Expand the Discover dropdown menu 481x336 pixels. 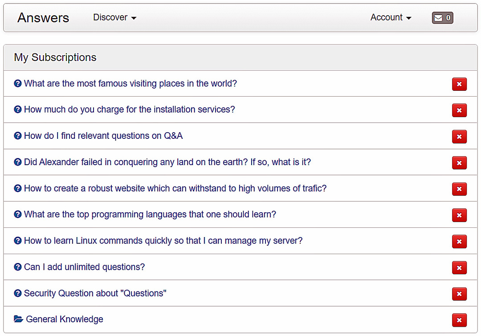coord(115,17)
